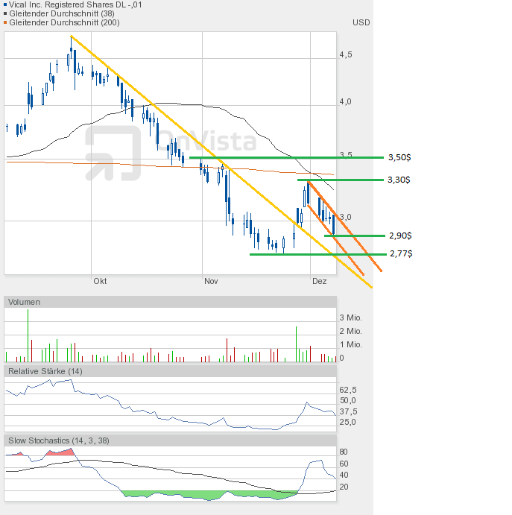The image size is (512, 515).
Task: Click the 2,77$ support level label
Action: tap(400, 254)
